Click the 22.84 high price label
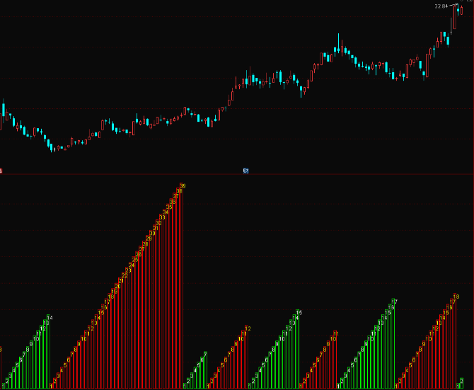This screenshot has width=474, height=390. 441,6
